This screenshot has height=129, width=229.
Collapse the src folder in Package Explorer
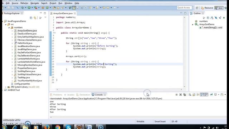pyautogui.click(x=6, y=24)
